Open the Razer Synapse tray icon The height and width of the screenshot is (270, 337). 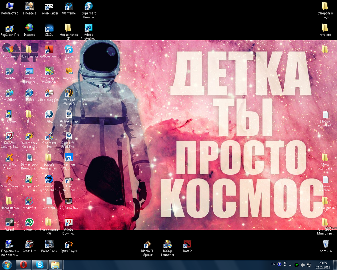click(296, 265)
